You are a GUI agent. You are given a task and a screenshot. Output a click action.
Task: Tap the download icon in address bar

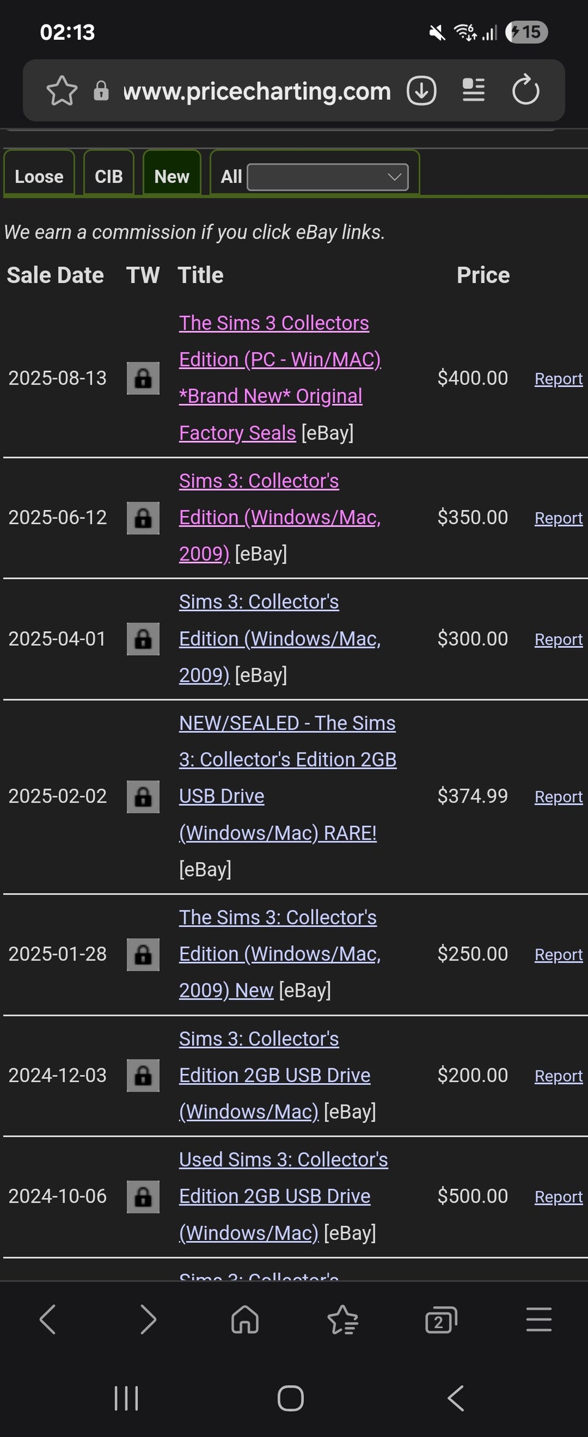point(421,91)
